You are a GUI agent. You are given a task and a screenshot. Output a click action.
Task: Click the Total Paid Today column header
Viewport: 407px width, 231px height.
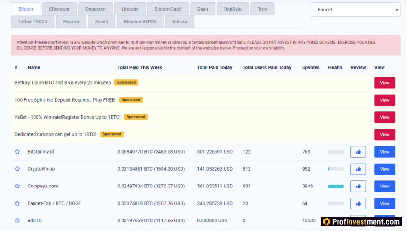pos(215,67)
